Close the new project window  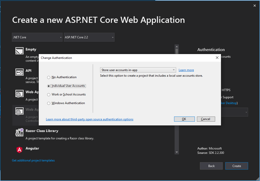click(254, 6)
